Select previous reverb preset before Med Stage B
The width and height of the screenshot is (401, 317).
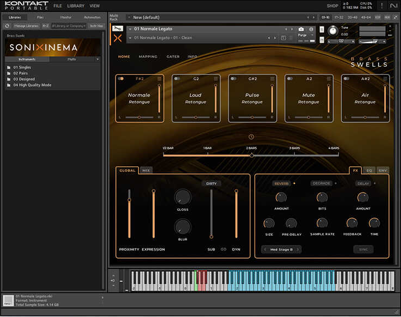tap(265, 249)
